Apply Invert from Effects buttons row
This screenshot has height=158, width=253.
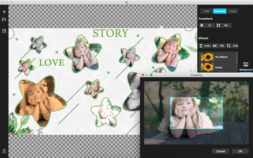tap(205, 46)
